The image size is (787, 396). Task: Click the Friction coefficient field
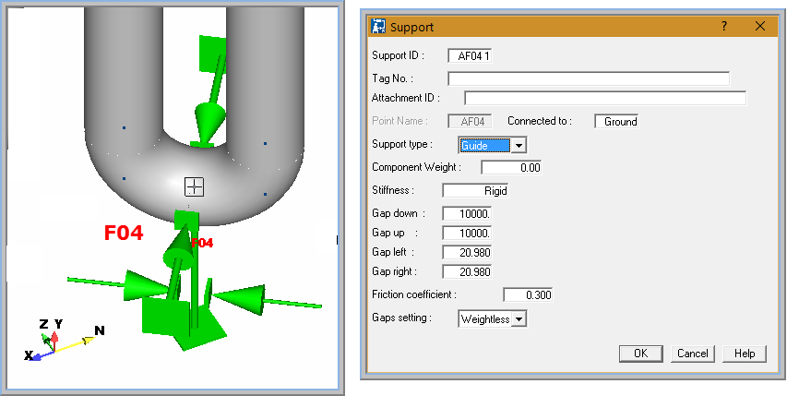click(528, 295)
